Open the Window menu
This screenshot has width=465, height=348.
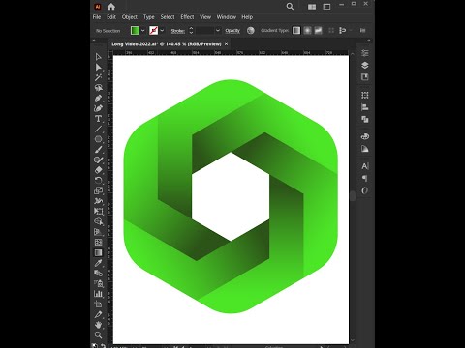(x=227, y=17)
